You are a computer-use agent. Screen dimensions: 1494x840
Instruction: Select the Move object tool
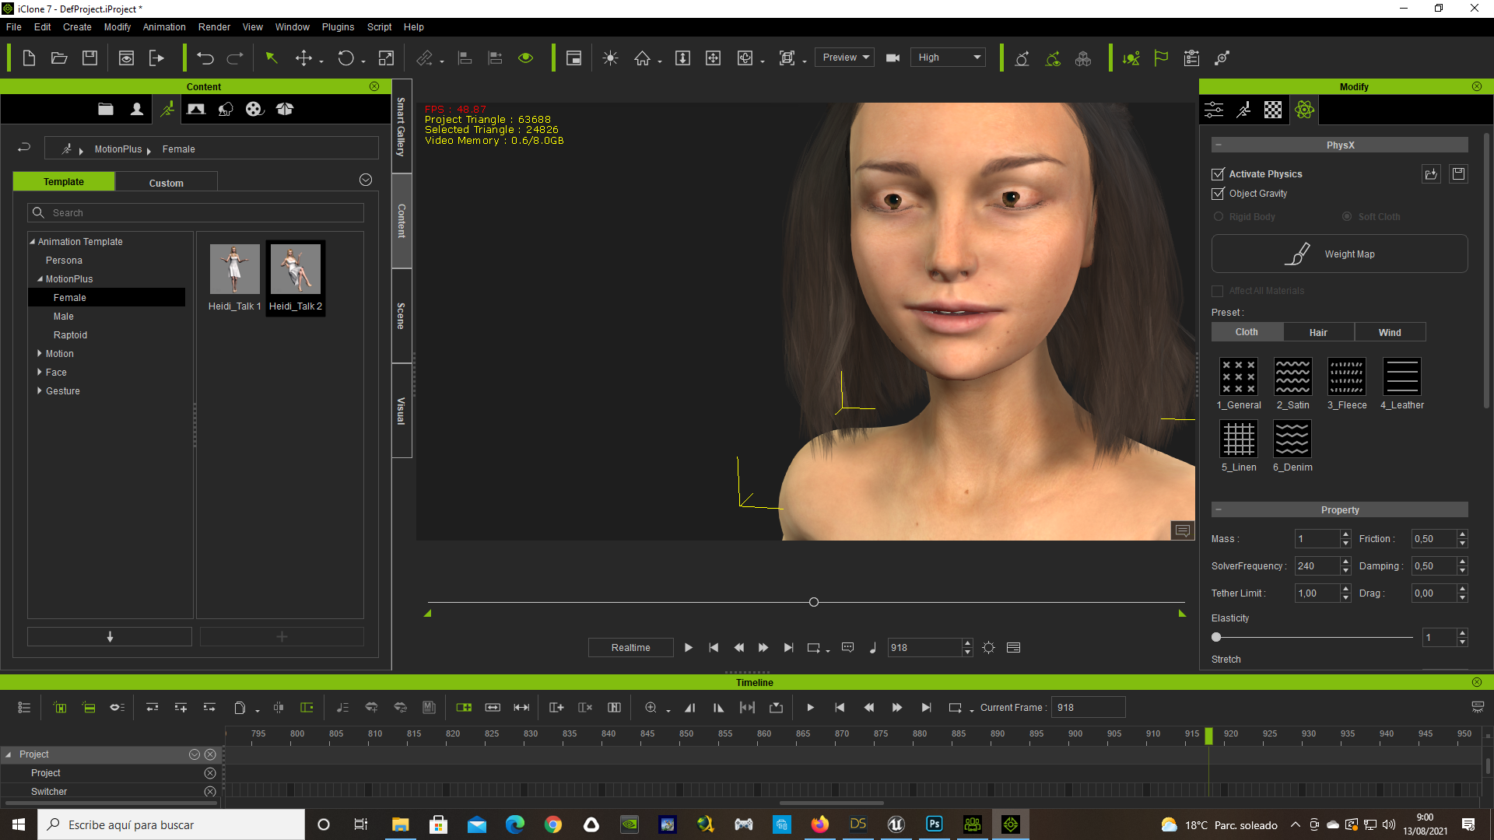point(303,58)
